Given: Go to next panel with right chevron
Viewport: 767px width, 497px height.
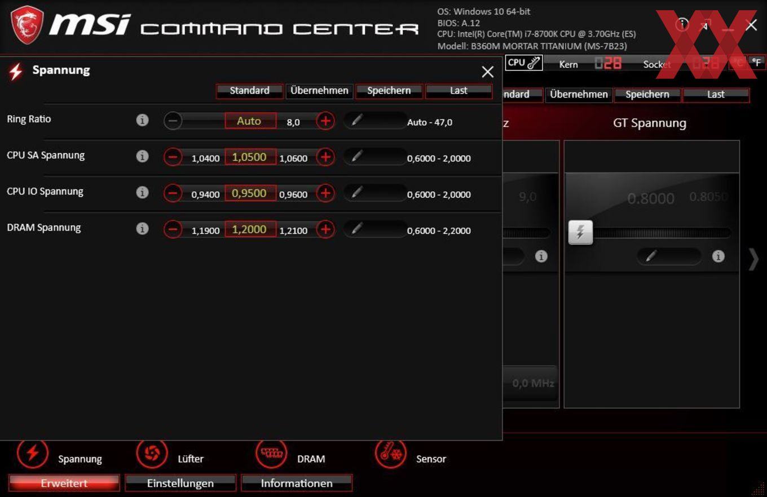Looking at the screenshot, I should (x=753, y=259).
